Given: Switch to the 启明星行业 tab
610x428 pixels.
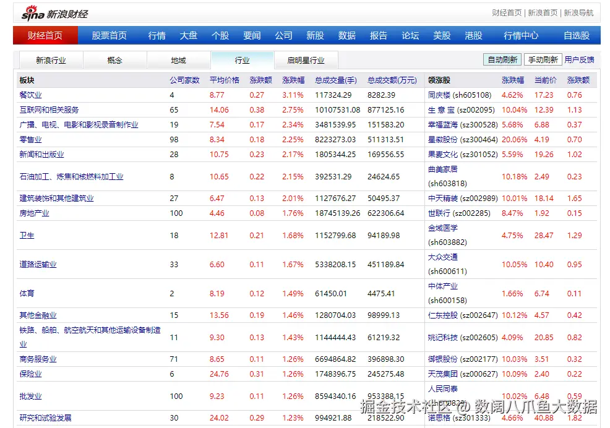Looking at the screenshot, I should click(x=306, y=61).
